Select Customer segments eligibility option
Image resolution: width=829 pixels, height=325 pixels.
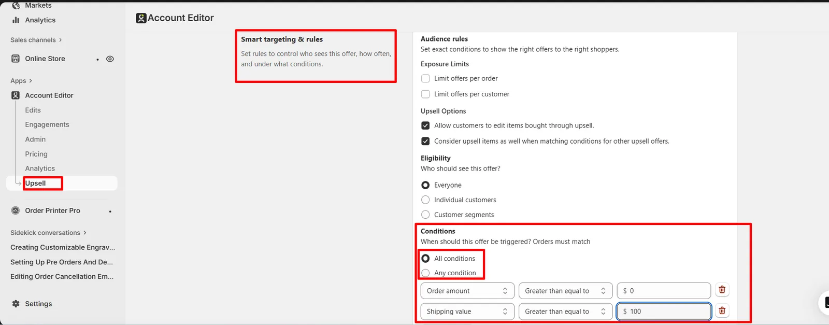[x=425, y=215]
